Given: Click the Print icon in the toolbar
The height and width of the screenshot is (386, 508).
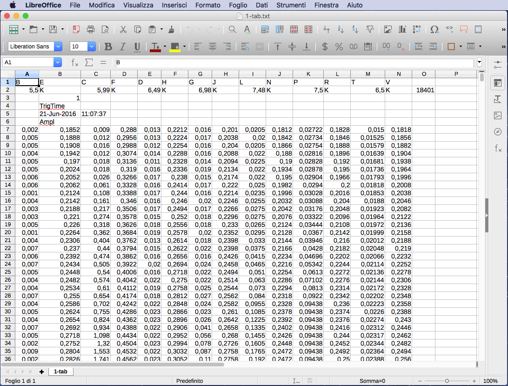Looking at the screenshot, I should [91, 29].
